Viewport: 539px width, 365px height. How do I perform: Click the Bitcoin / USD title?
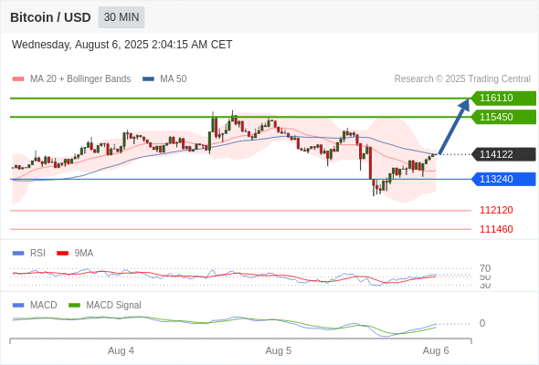coord(50,17)
